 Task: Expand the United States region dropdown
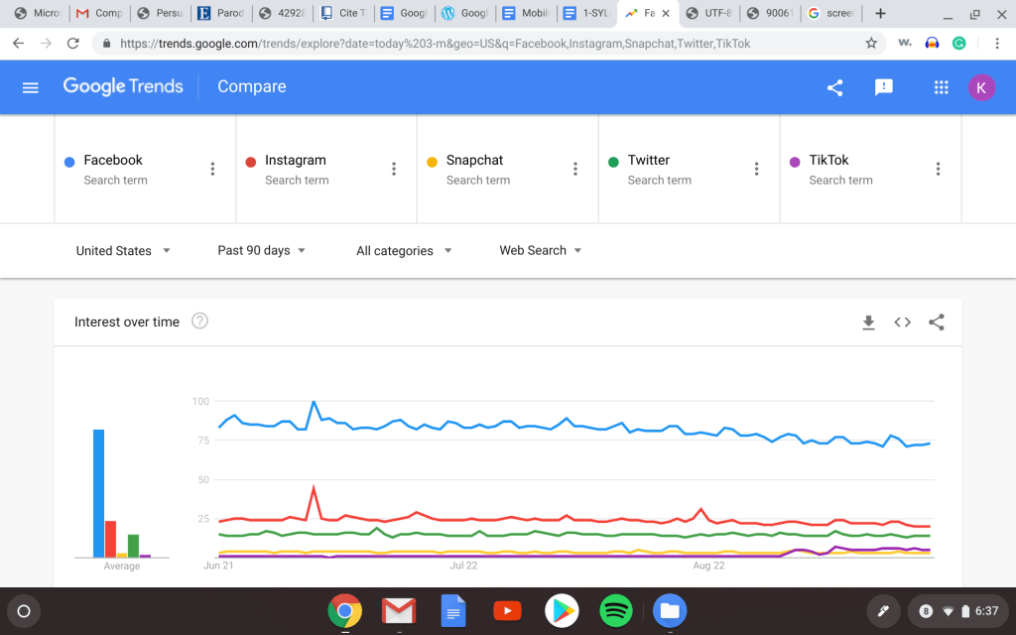coord(124,251)
